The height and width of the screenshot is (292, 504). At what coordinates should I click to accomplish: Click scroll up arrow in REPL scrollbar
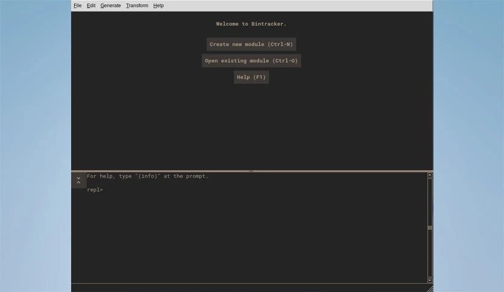click(x=430, y=175)
